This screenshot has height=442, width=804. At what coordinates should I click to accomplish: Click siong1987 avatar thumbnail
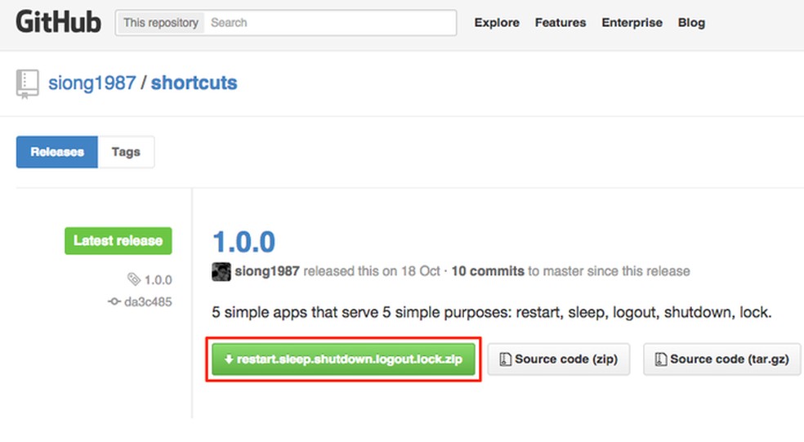pos(221,271)
